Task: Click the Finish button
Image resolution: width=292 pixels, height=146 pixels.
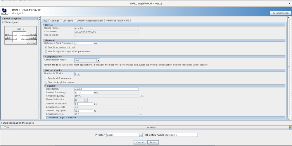Action: 153,142
